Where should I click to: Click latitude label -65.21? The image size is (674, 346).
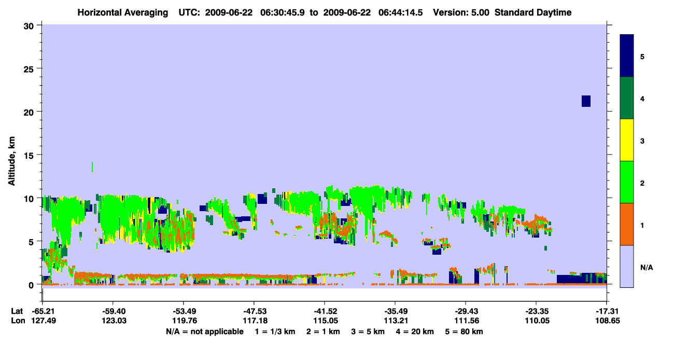(43, 311)
